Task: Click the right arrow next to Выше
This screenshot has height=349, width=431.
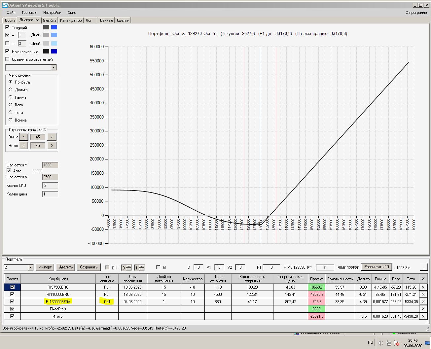Action: [x=52, y=137]
